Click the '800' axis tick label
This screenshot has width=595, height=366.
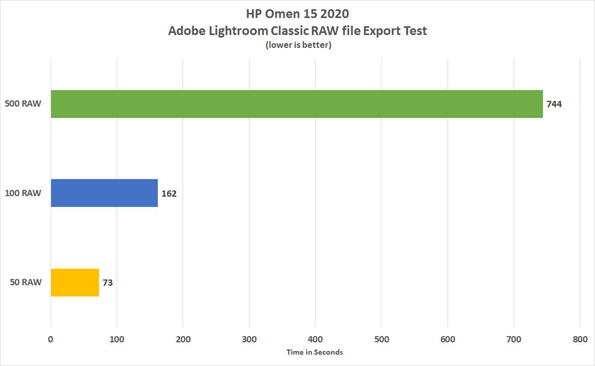pos(580,339)
